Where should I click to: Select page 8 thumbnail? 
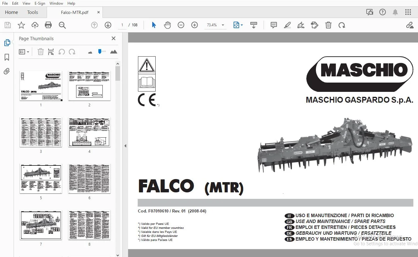coord(89,225)
